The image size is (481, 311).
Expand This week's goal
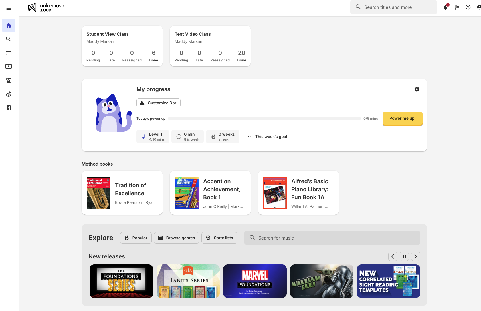pos(268,137)
